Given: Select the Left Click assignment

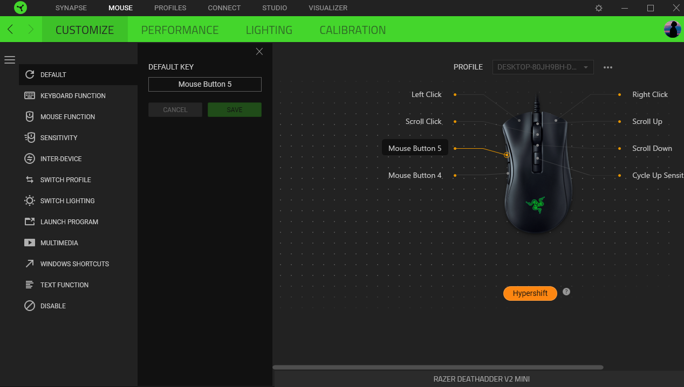Looking at the screenshot, I should coord(426,94).
